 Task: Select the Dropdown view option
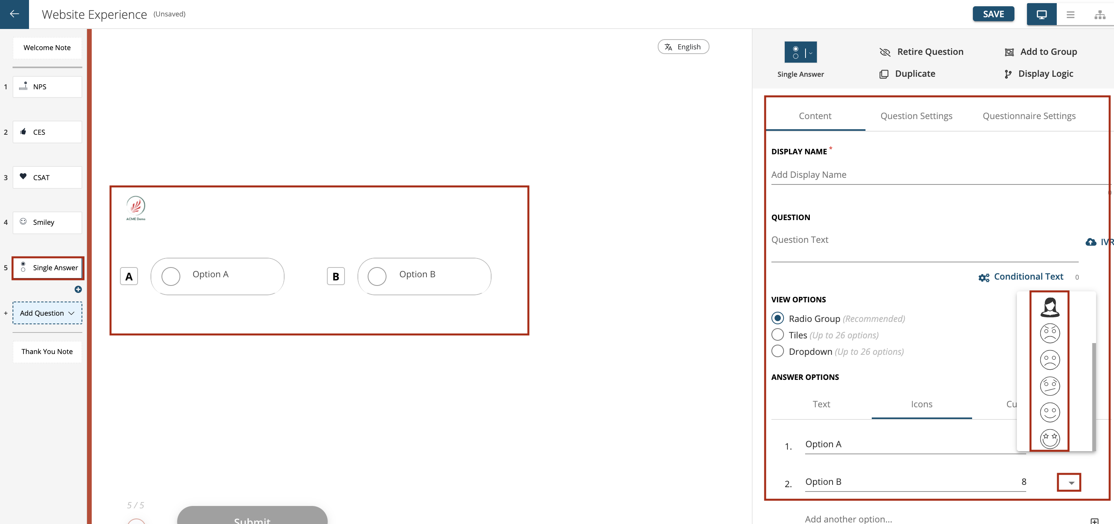point(777,351)
